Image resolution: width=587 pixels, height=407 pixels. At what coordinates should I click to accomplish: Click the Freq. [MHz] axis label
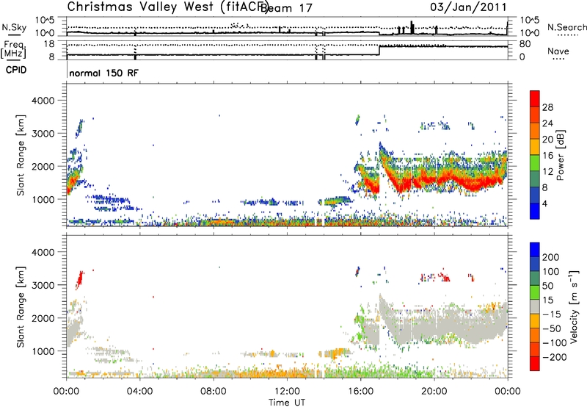(x=13, y=49)
